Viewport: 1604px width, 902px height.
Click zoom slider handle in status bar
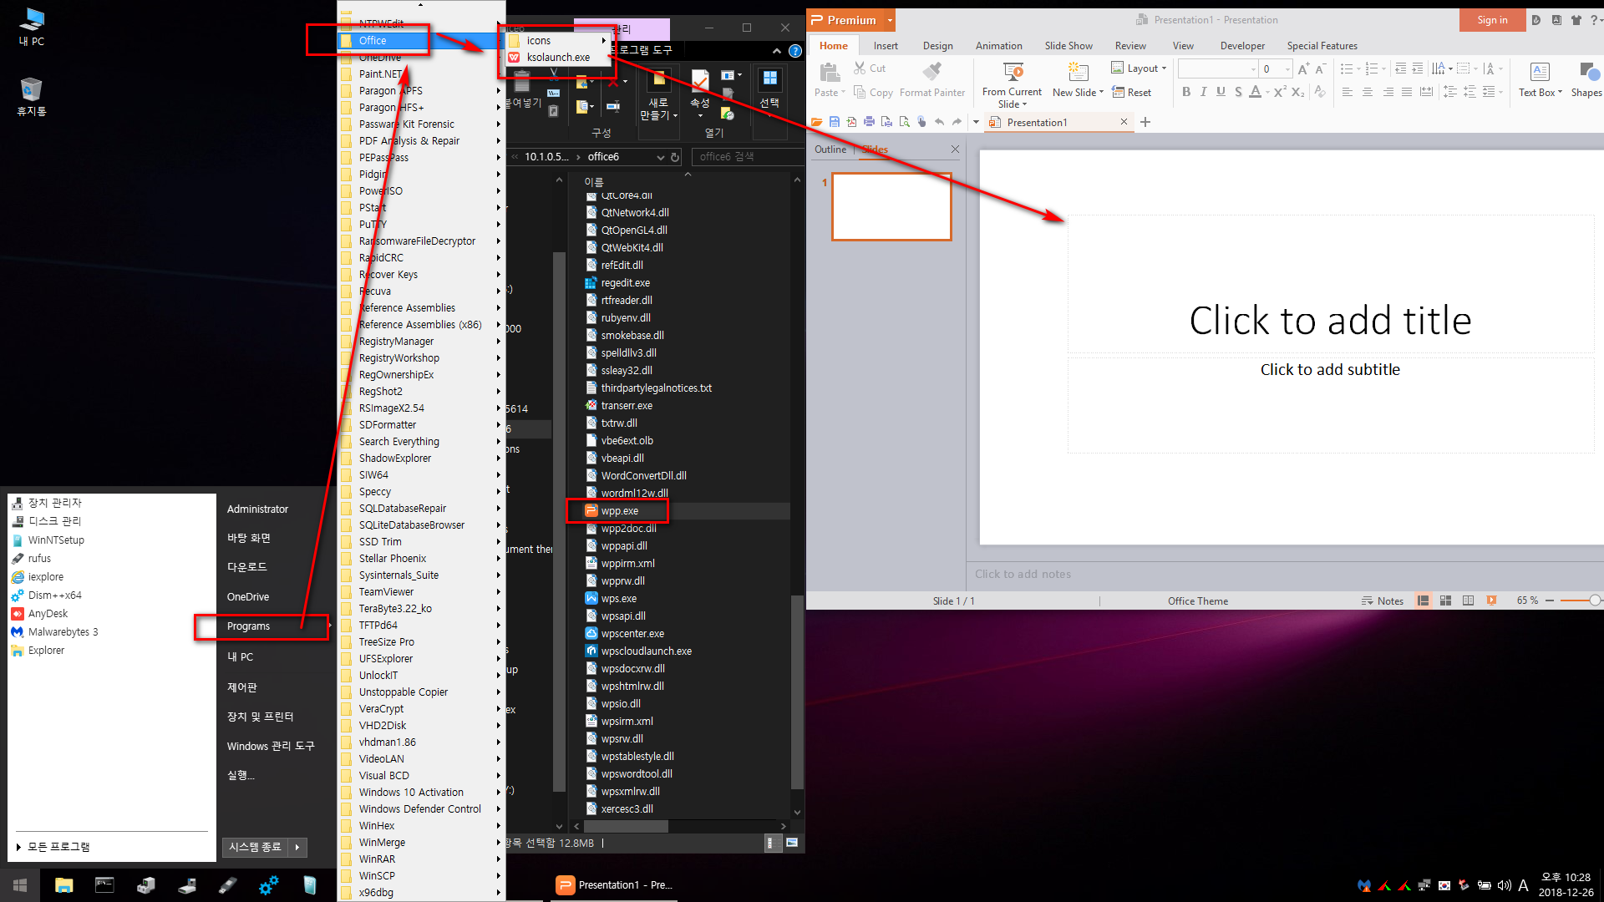[1595, 600]
